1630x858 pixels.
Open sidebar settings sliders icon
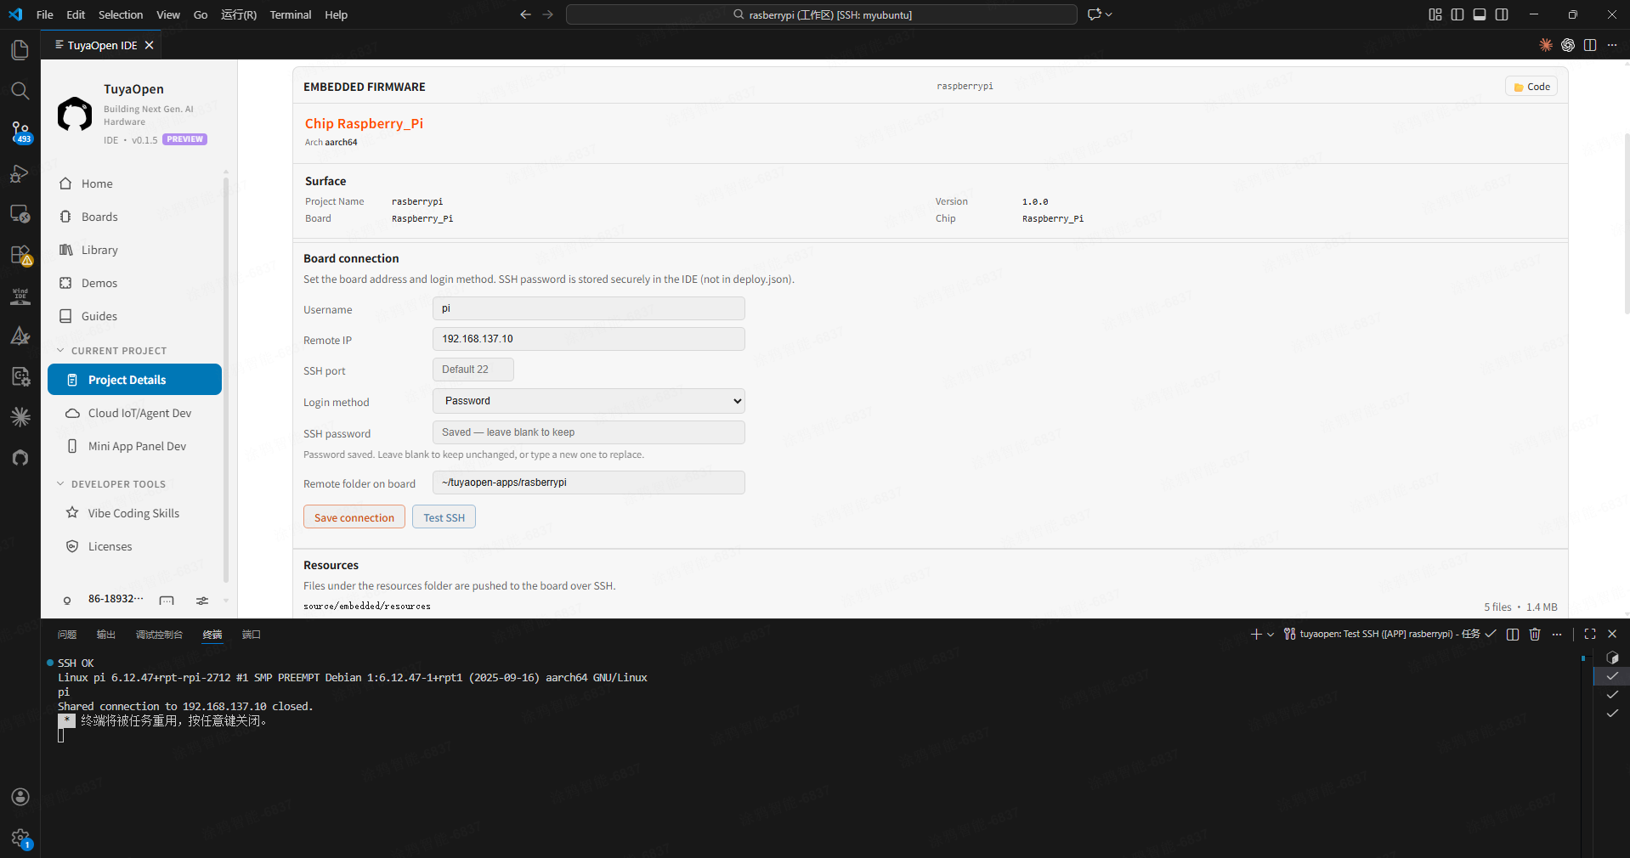pos(202,601)
